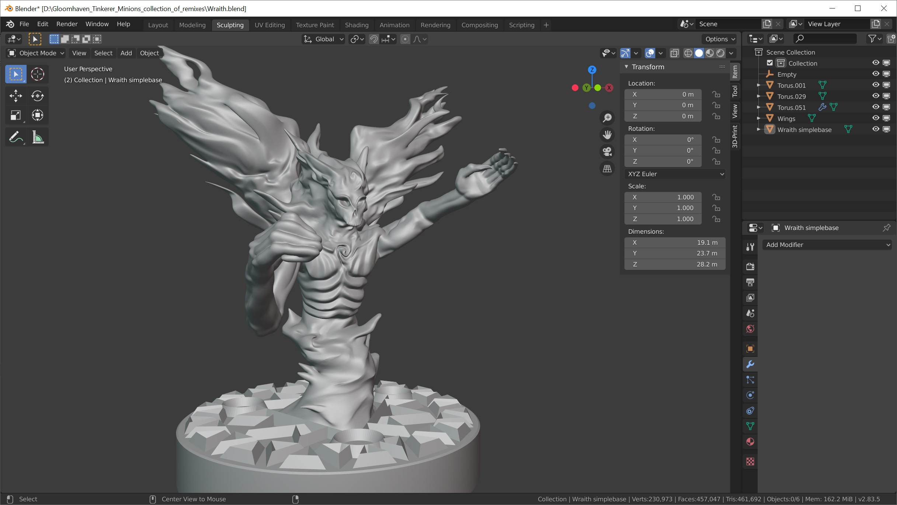This screenshot has width=897, height=505.
Task: Uncheck the Collection checkbox
Action: point(770,63)
